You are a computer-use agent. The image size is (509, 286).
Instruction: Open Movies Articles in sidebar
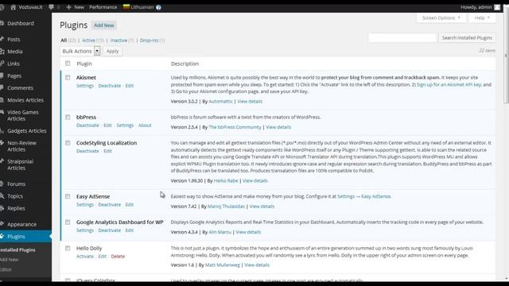25,100
